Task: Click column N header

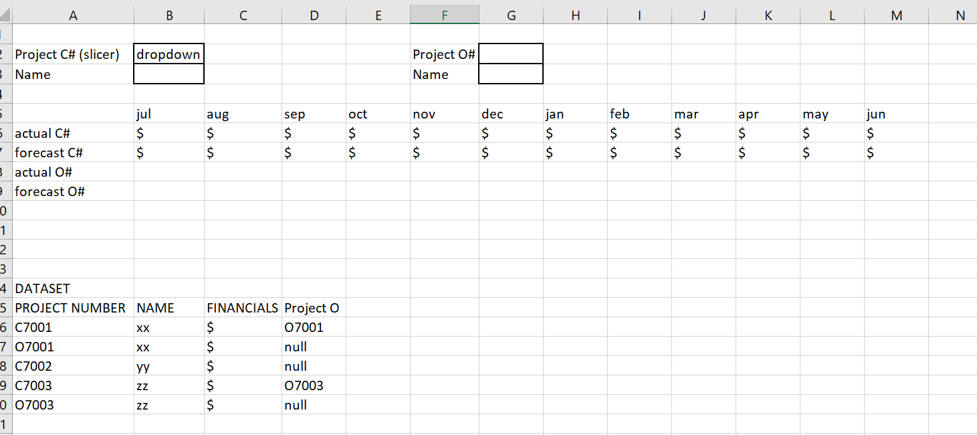Action: [x=960, y=16]
